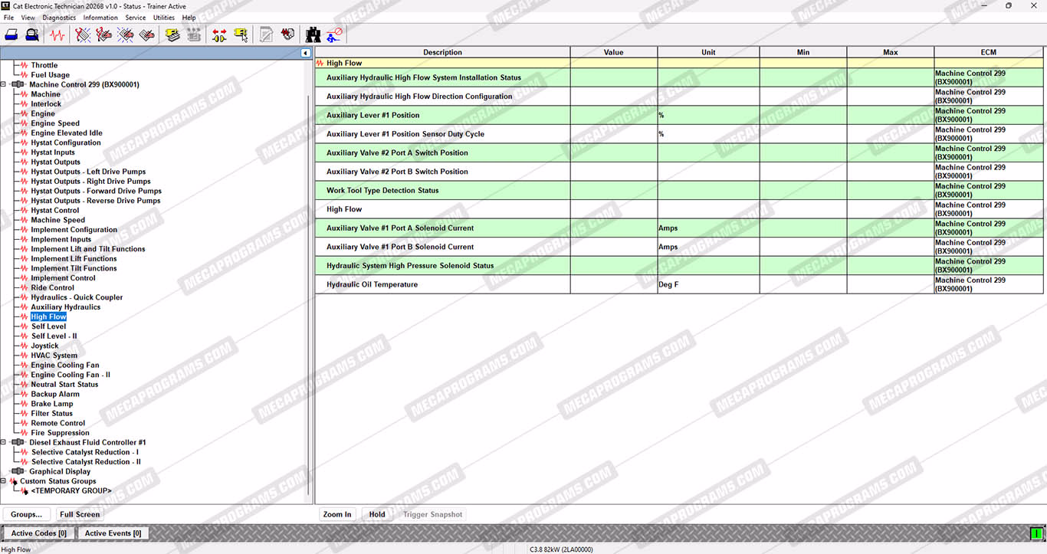The width and height of the screenshot is (1047, 554).
Task: Click the Full Screen button
Action: (x=80, y=515)
